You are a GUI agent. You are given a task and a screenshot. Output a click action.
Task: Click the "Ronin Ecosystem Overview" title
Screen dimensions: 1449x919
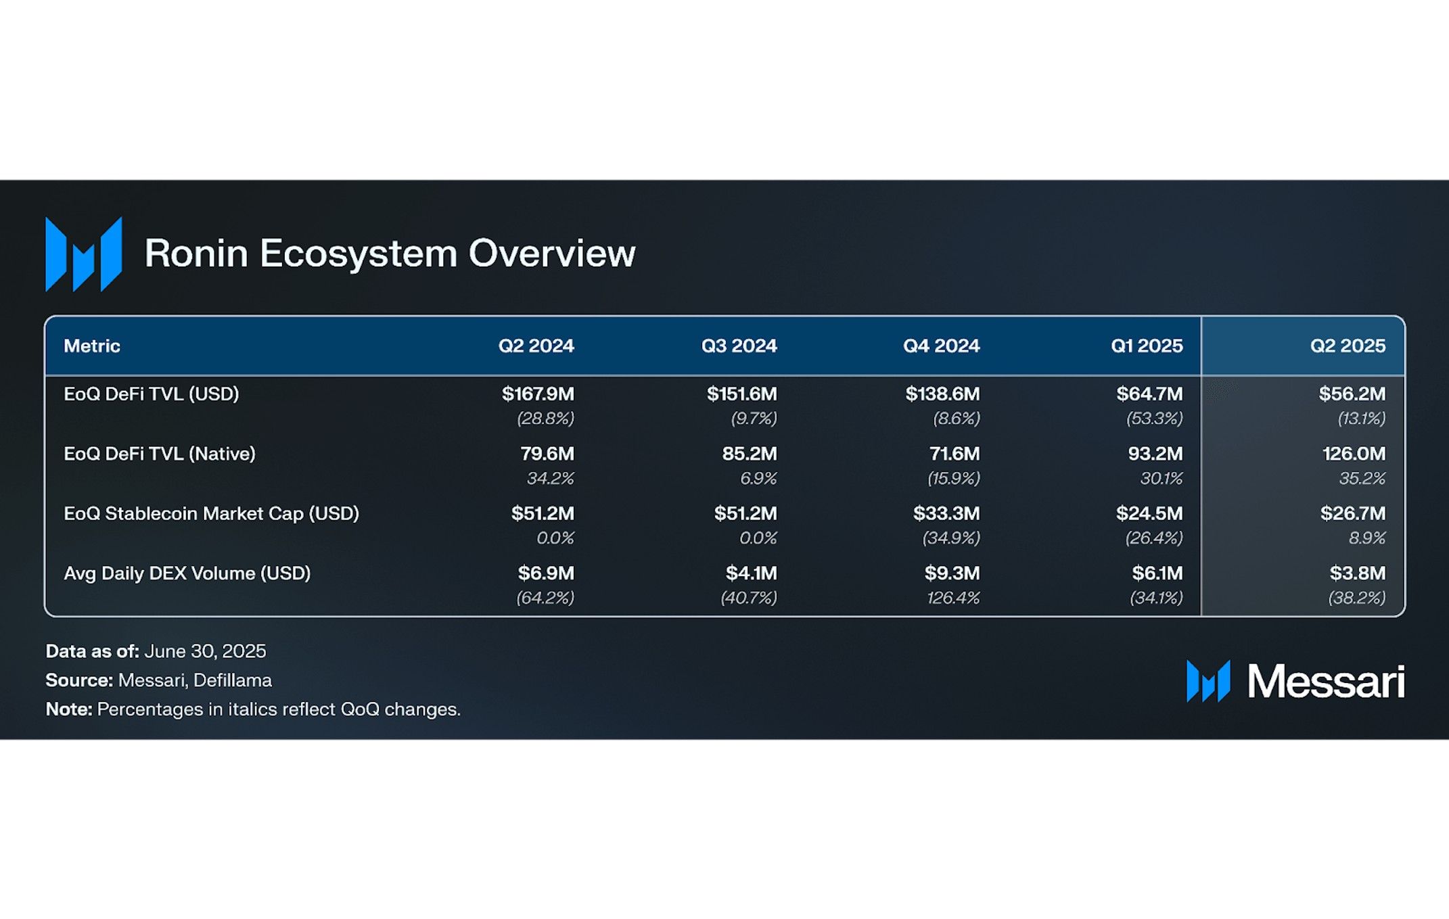(390, 254)
